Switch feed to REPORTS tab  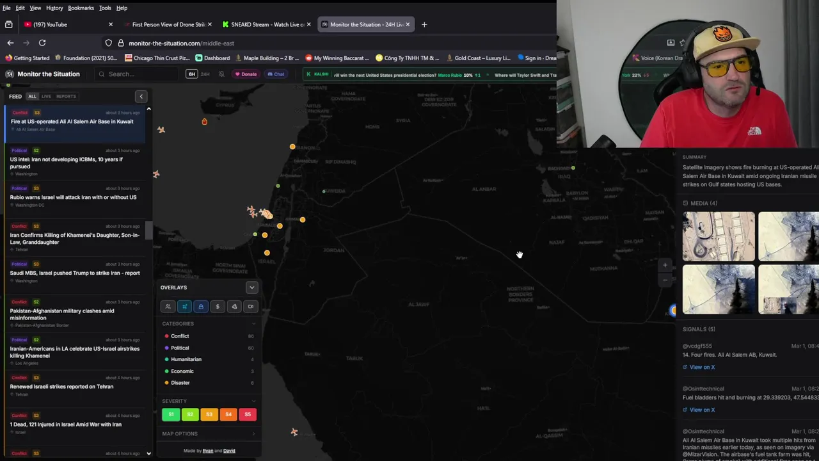coord(66,96)
